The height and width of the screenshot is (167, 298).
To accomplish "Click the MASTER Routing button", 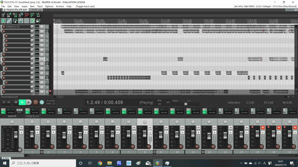I will 11,111.
